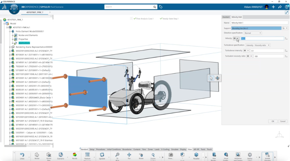Open the E-Cooling toolbar tab
The width and height of the screenshot is (290, 161).
[x=165, y=149]
